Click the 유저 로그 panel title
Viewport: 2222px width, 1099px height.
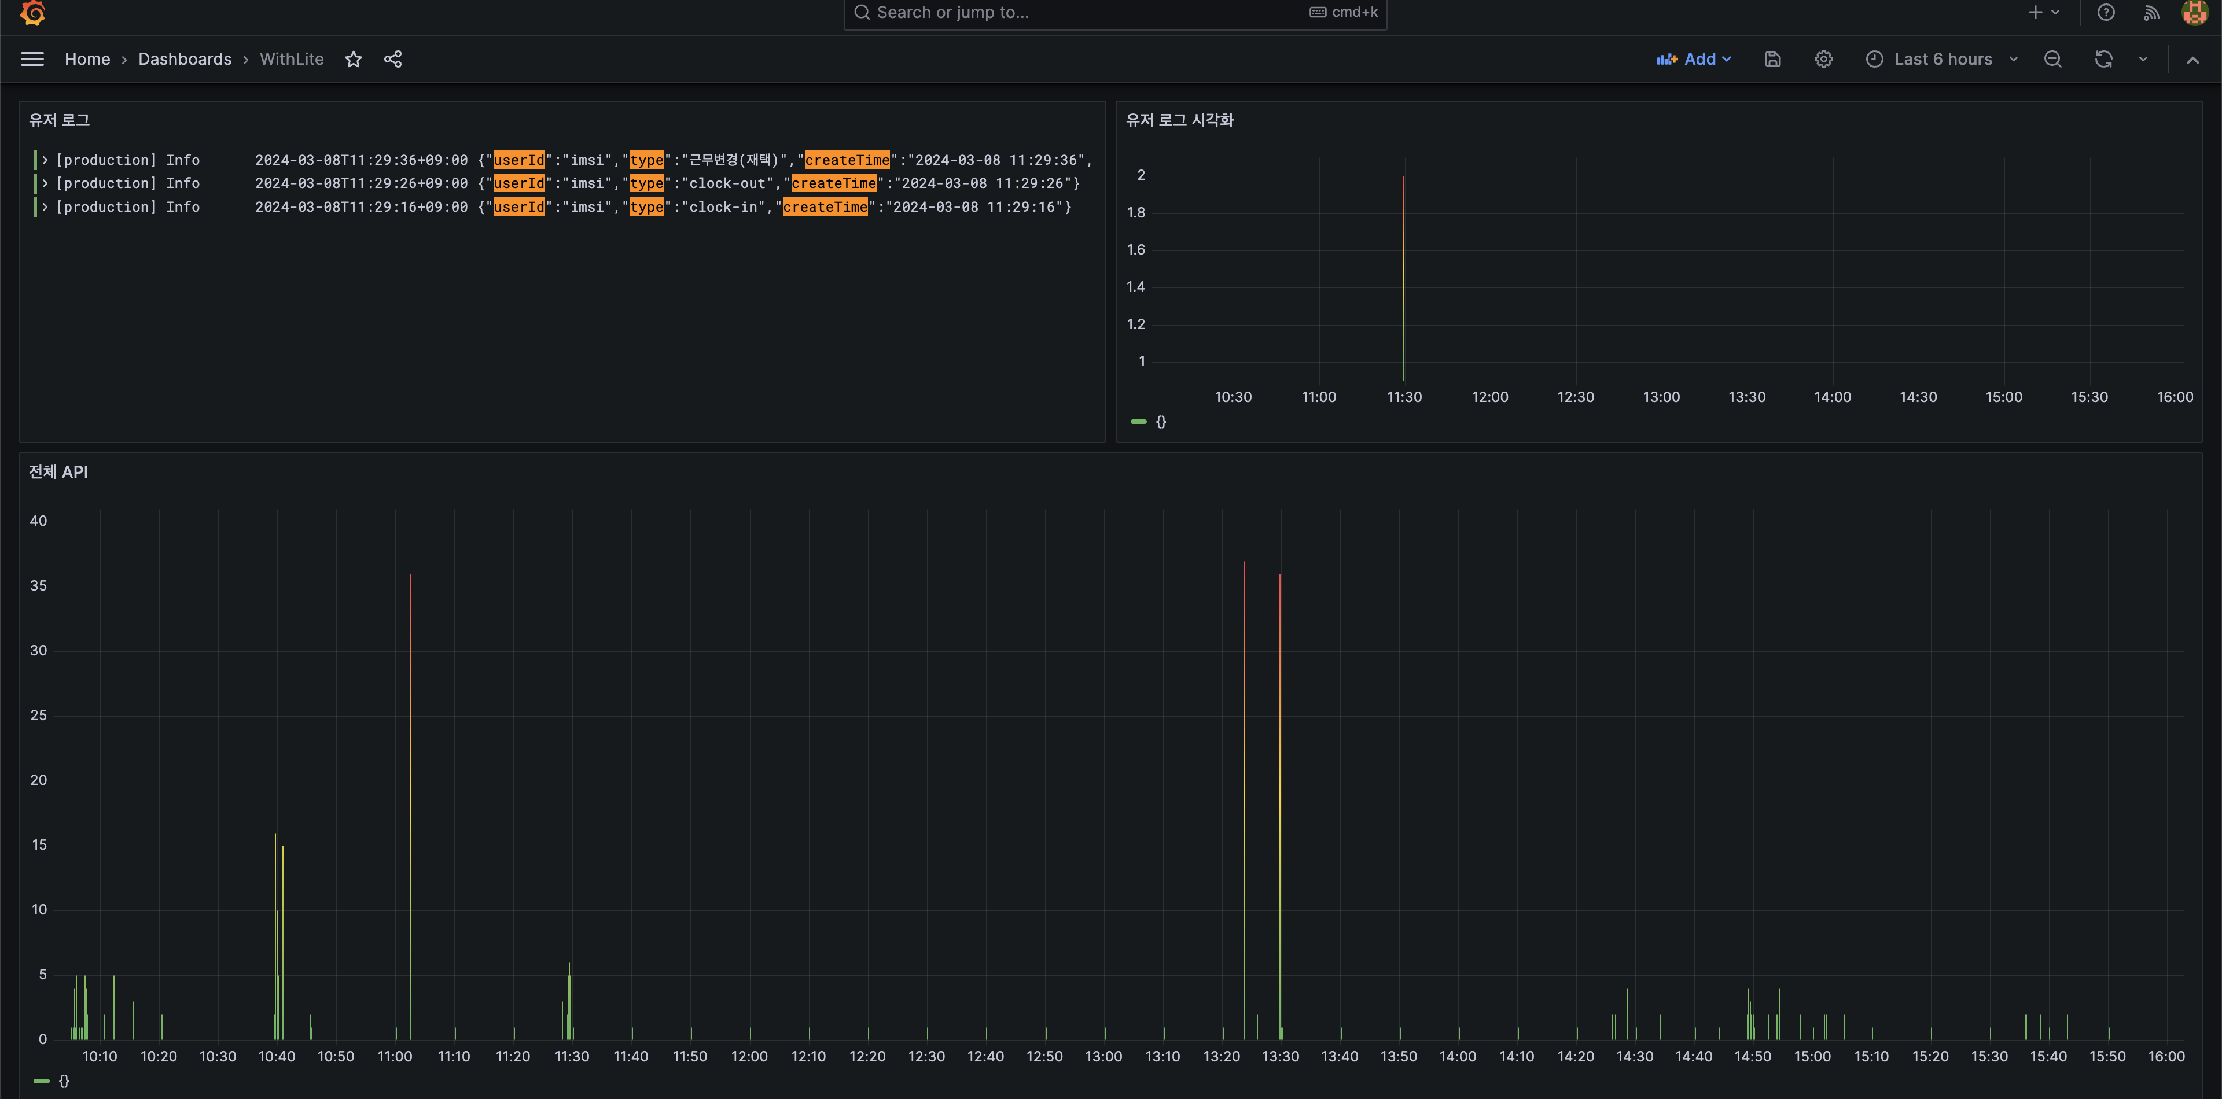(x=60, y=120)
